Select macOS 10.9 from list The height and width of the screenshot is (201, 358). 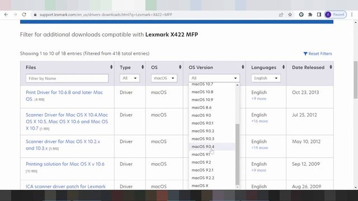tap(212, 99)
